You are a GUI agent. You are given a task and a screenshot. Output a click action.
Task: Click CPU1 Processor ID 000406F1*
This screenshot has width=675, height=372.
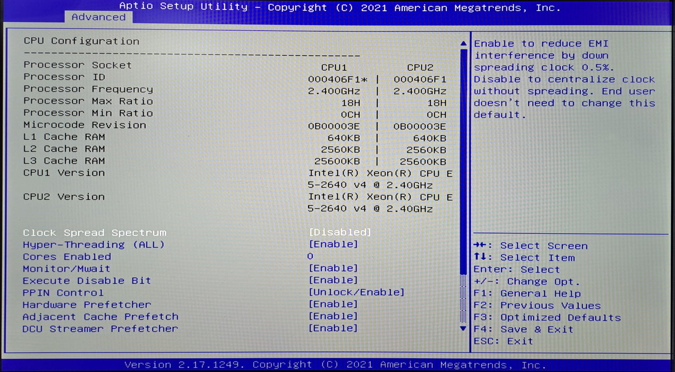(x=338, y=80)
